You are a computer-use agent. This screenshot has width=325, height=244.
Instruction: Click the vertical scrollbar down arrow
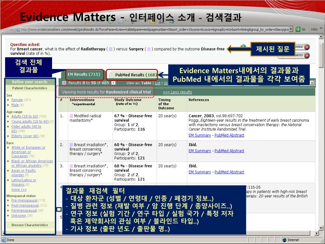tap(321, 228)
